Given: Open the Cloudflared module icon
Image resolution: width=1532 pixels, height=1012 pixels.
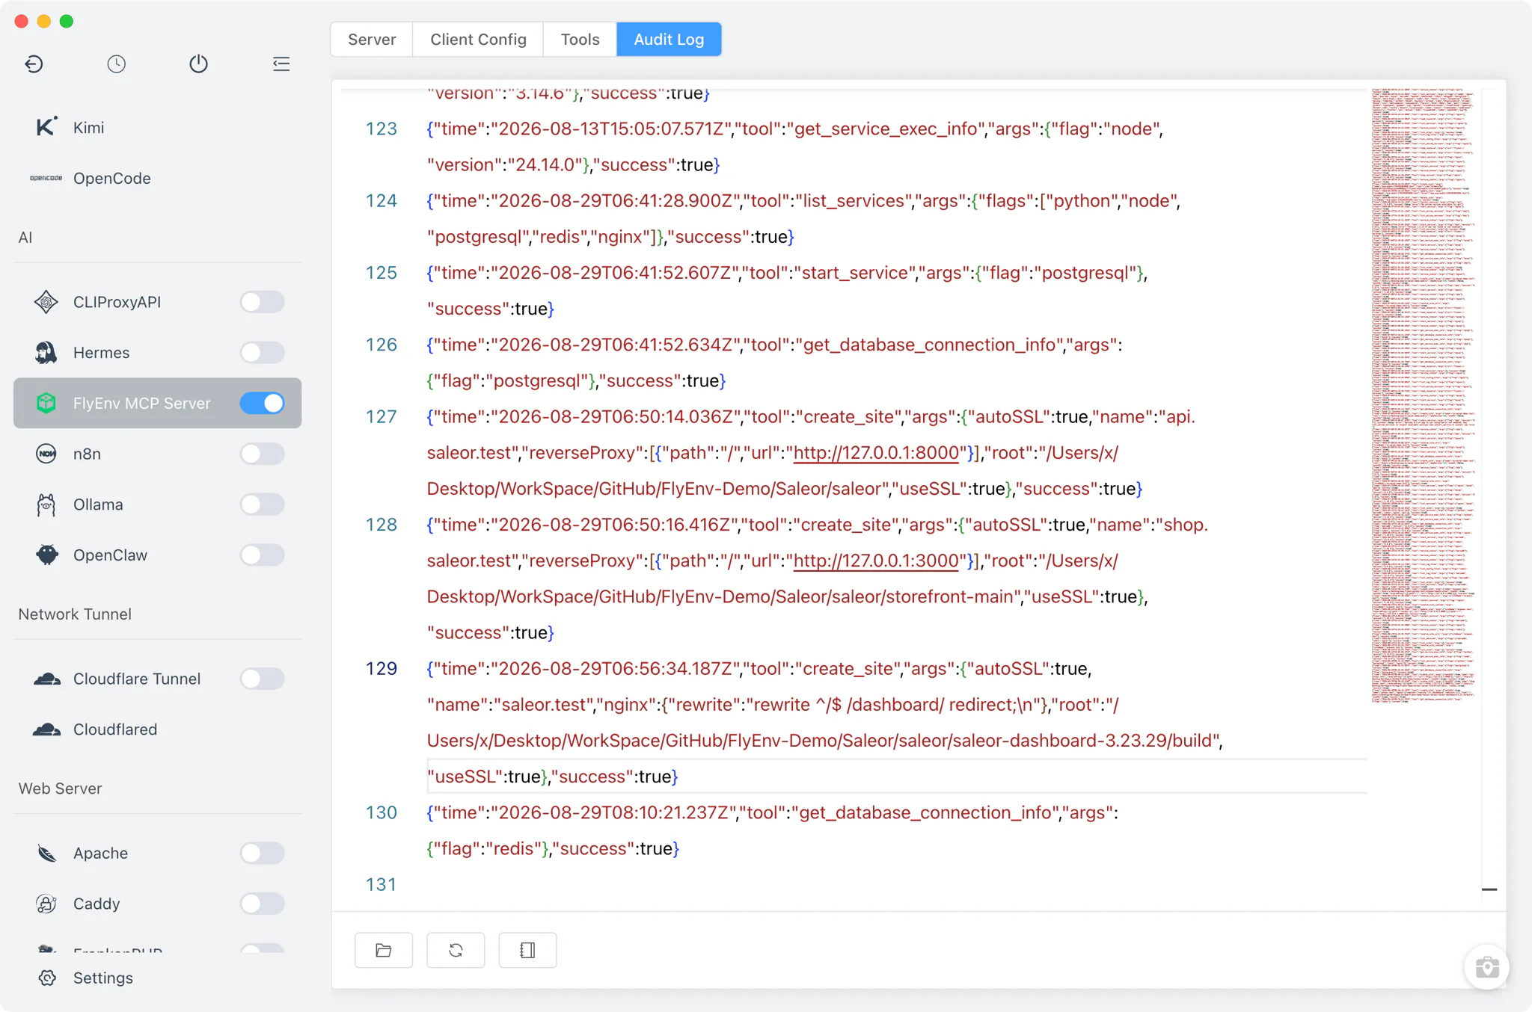Looking at the screenshot, I should 47,729.
